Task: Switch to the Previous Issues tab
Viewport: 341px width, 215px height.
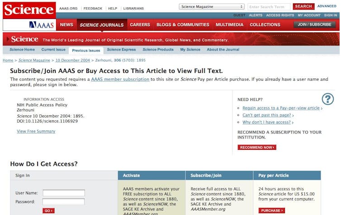Action: (86, 50)
